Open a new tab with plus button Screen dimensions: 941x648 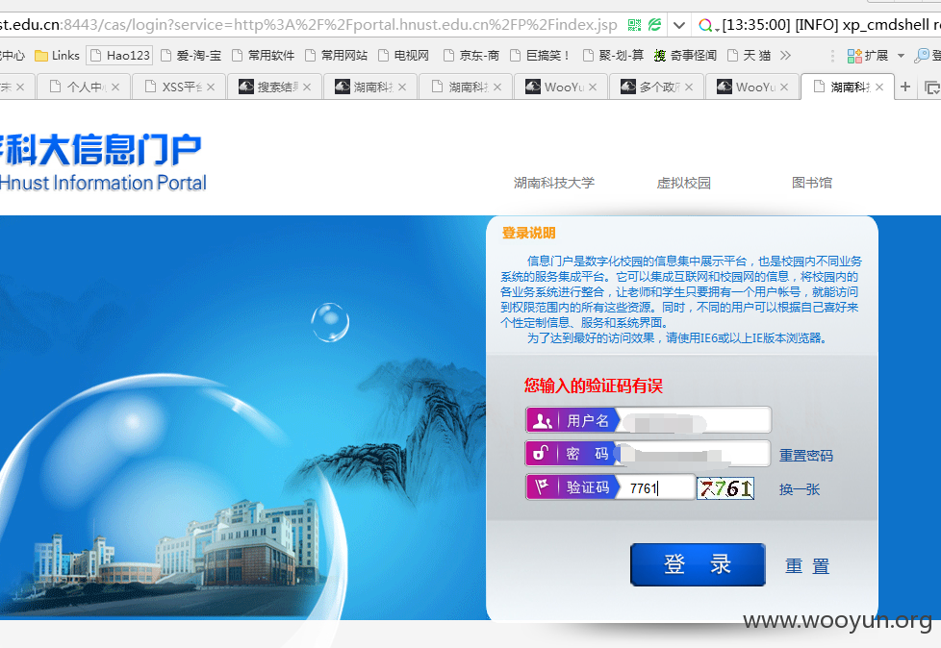[905, 87]
